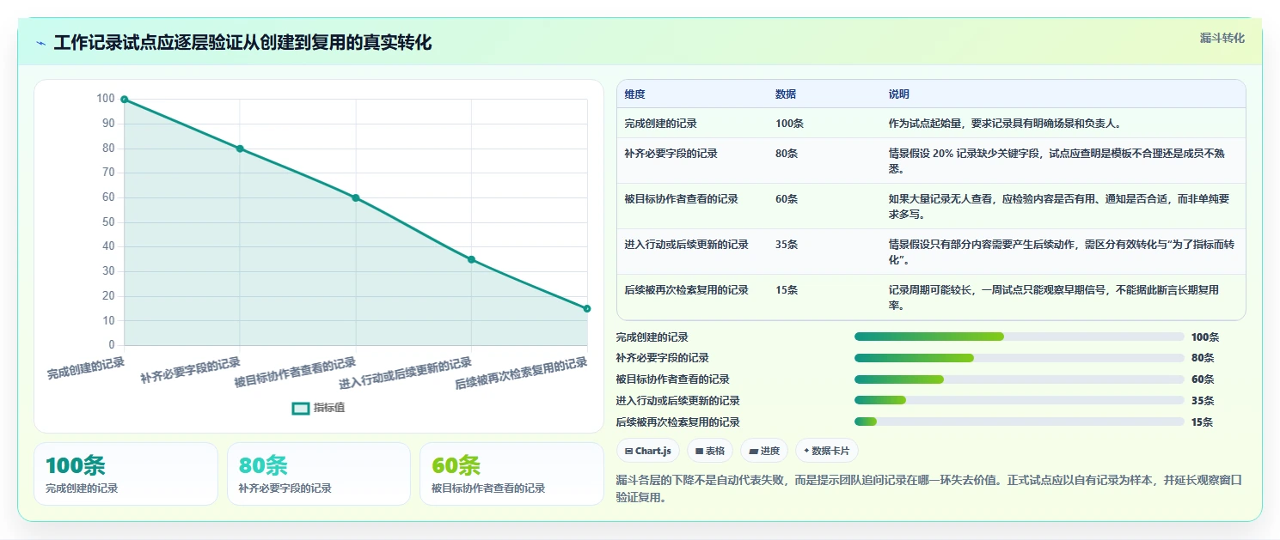This screenshot has height=540, width=1280.
Task: Click the 15条 value beside progress bar
Action: point(1202,422)
